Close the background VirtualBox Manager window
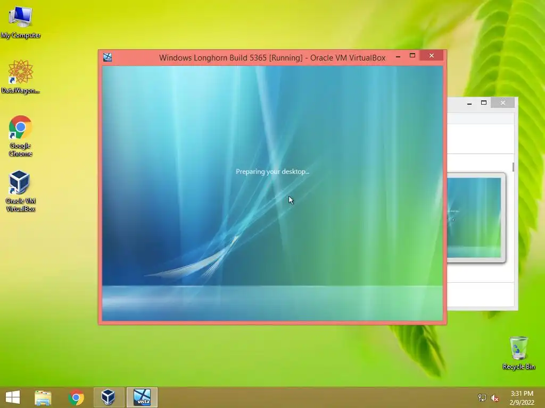 click(502, 103)
